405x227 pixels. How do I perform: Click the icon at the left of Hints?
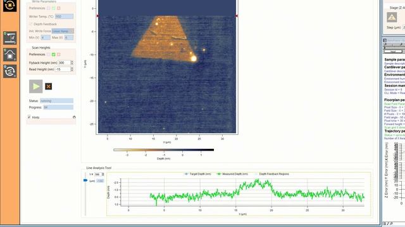pos(29,117)
